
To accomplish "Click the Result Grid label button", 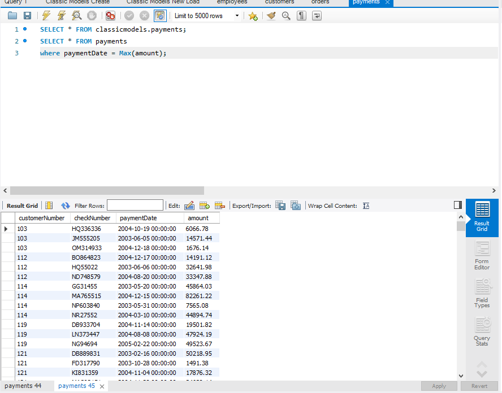I will point(22,206).
